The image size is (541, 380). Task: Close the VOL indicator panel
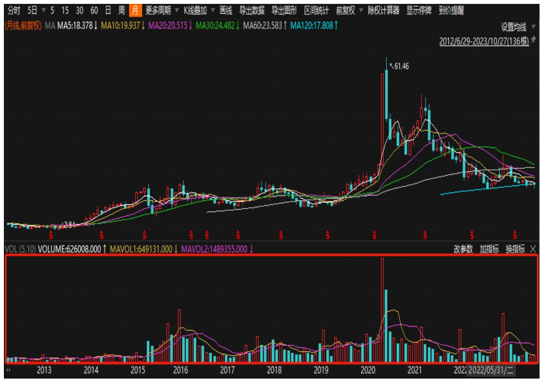[533, 249]
